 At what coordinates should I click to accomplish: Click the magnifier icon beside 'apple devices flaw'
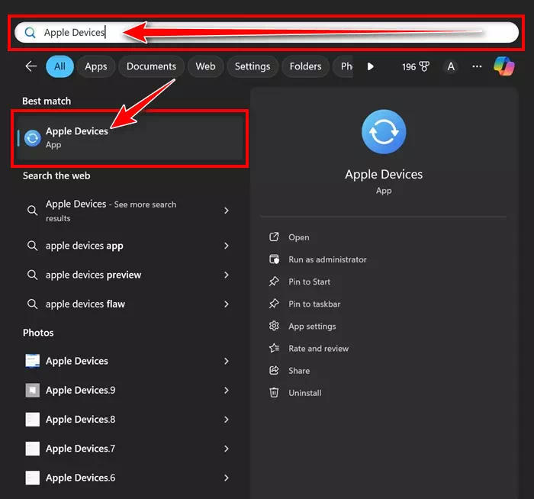click(x=32, y=304)
